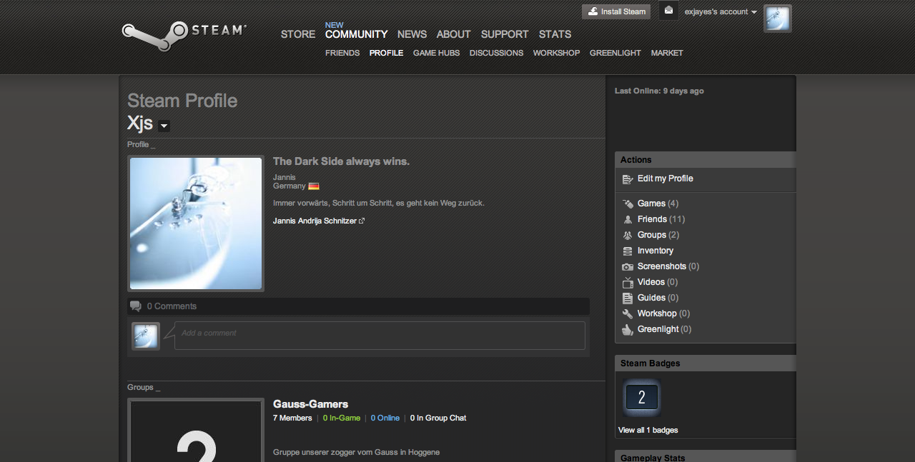The image size is (915, 462).
Task: Open the Edit my Profile link
Action: click(666, 179)
